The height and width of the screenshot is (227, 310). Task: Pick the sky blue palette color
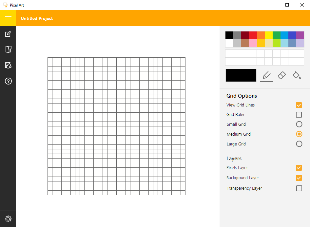(x=284, y=35)
